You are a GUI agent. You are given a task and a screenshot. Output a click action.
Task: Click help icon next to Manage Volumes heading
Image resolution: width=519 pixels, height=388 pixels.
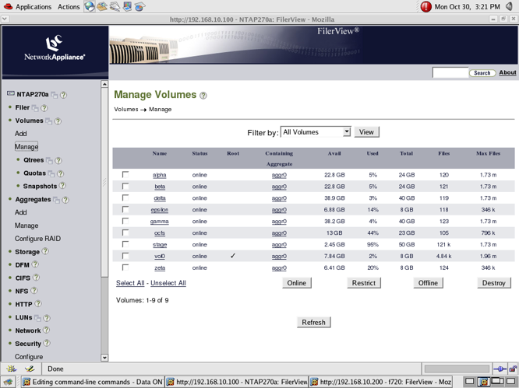(x=203, y=96)
